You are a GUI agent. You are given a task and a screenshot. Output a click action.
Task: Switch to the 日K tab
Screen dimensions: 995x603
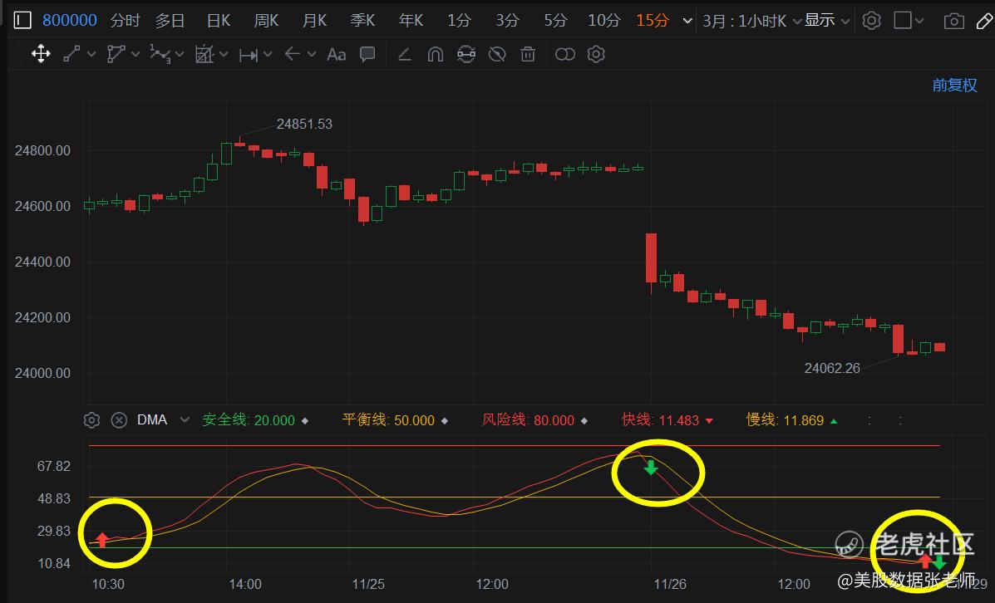(x=219, y=21)
